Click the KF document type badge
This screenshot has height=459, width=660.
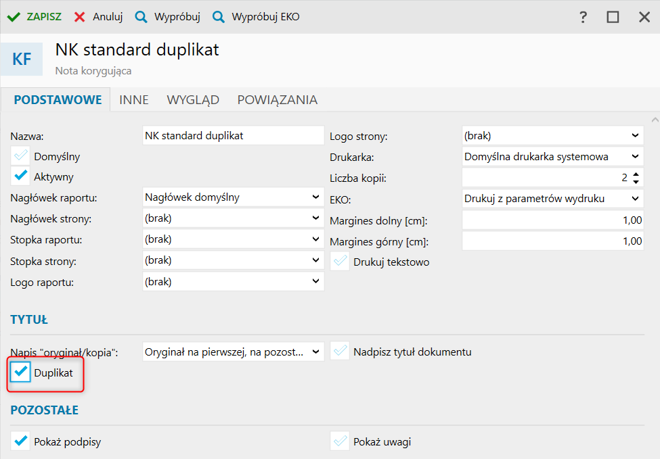coord(22,59)
